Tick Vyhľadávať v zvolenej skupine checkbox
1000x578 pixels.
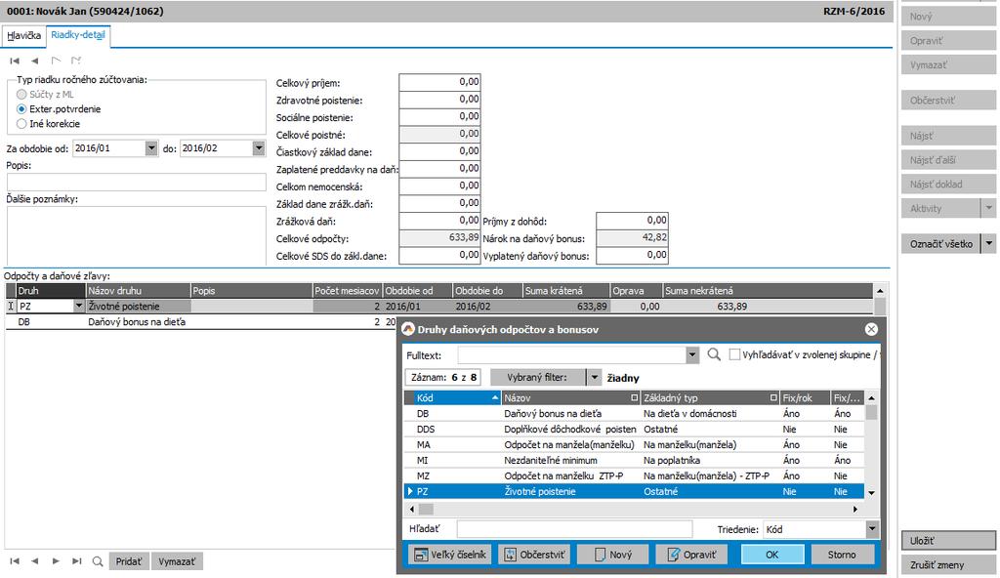click(x=734, y=354)
